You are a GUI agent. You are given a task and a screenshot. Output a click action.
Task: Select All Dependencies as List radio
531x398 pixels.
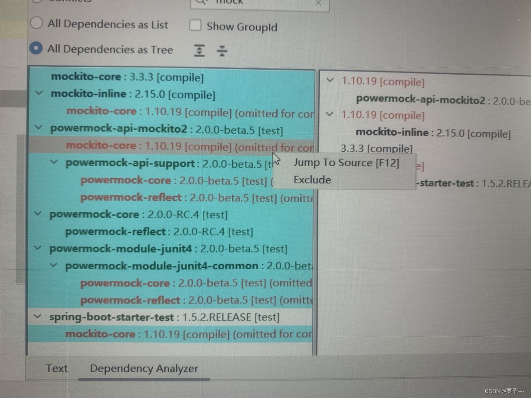click(37, 23)
